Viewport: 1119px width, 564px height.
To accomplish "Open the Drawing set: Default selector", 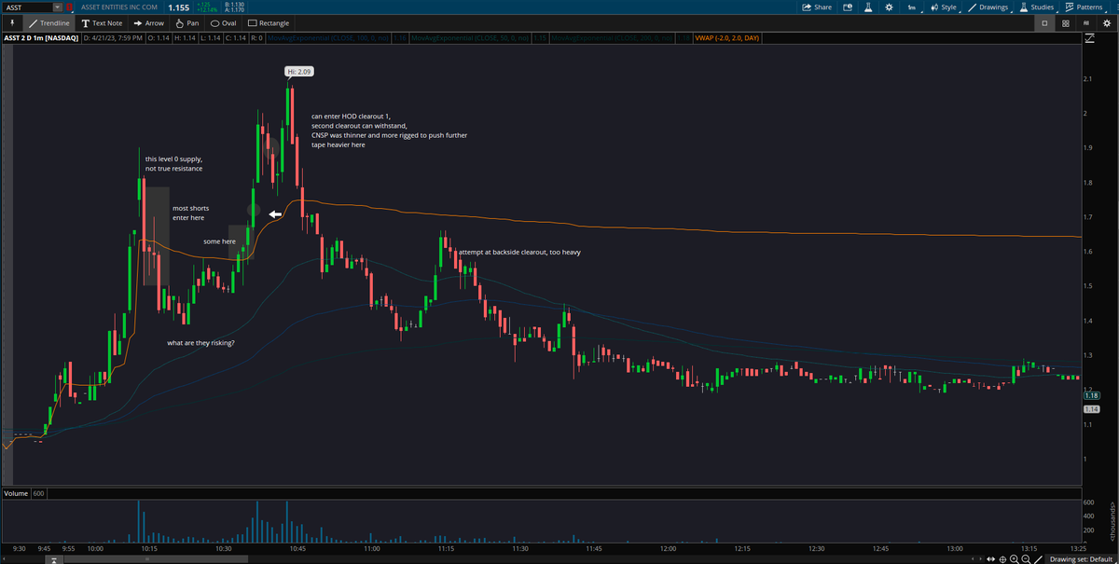I will click(1079, 559).
